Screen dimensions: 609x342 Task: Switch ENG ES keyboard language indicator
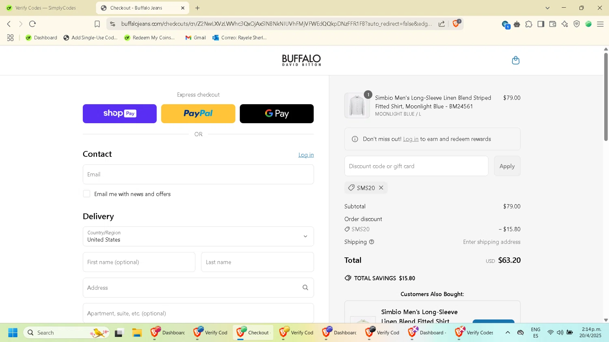pyautogui.click(x=536, y=333)
